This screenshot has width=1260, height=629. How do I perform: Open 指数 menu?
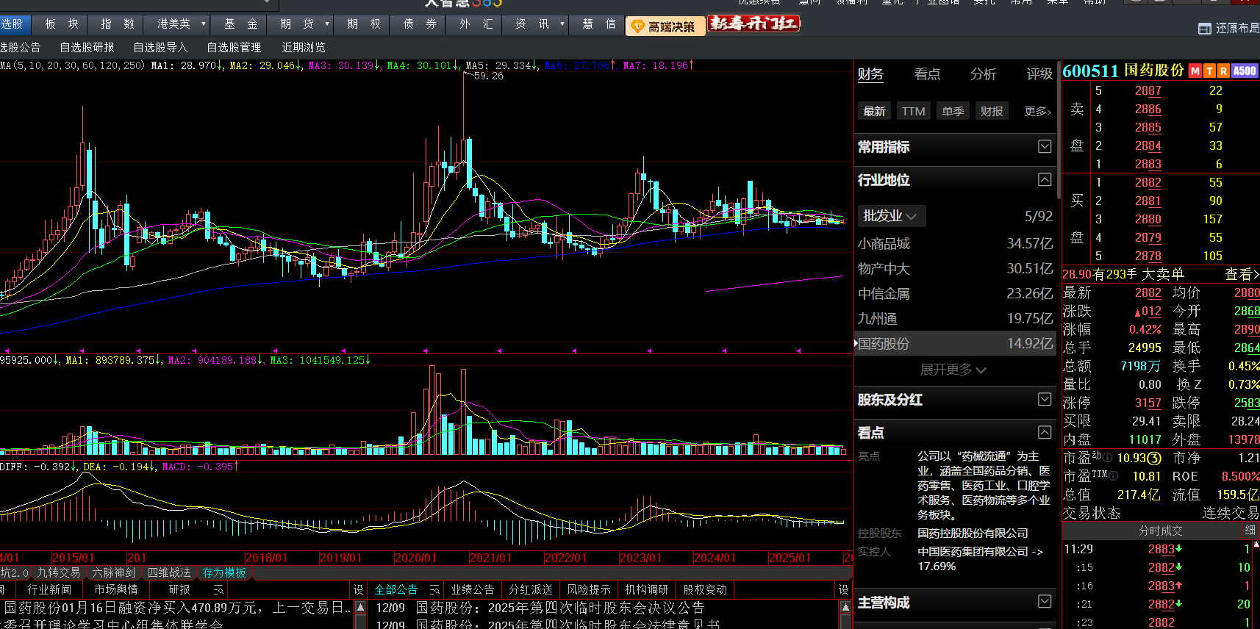coord(118,24)
